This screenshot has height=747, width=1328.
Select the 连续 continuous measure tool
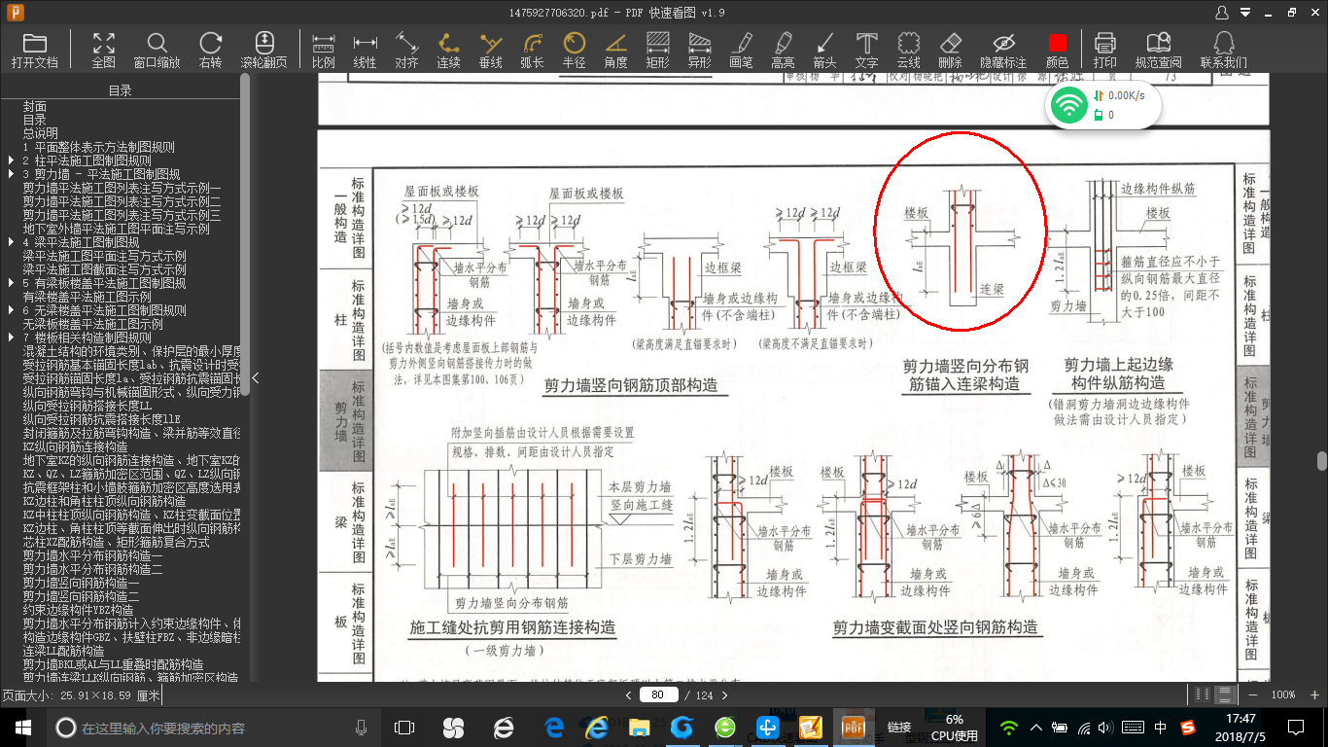(x=448, y=51)
